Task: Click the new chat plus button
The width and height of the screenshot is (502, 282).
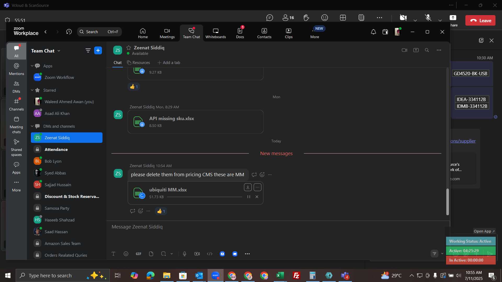Action: [98, 50]
